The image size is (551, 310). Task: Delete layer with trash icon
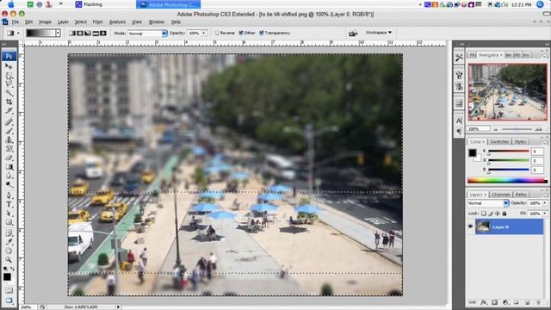pyautogui.click(x=538, y=302)
